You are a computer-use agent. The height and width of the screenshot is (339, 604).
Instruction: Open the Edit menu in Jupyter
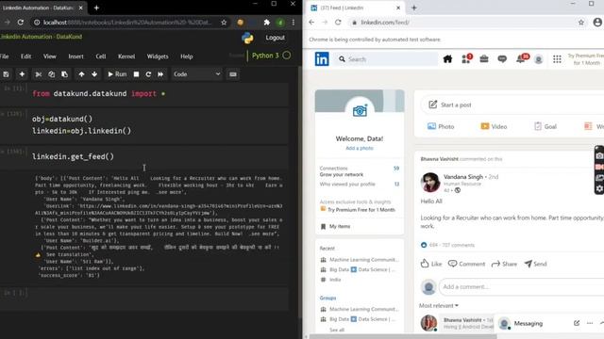25,56
